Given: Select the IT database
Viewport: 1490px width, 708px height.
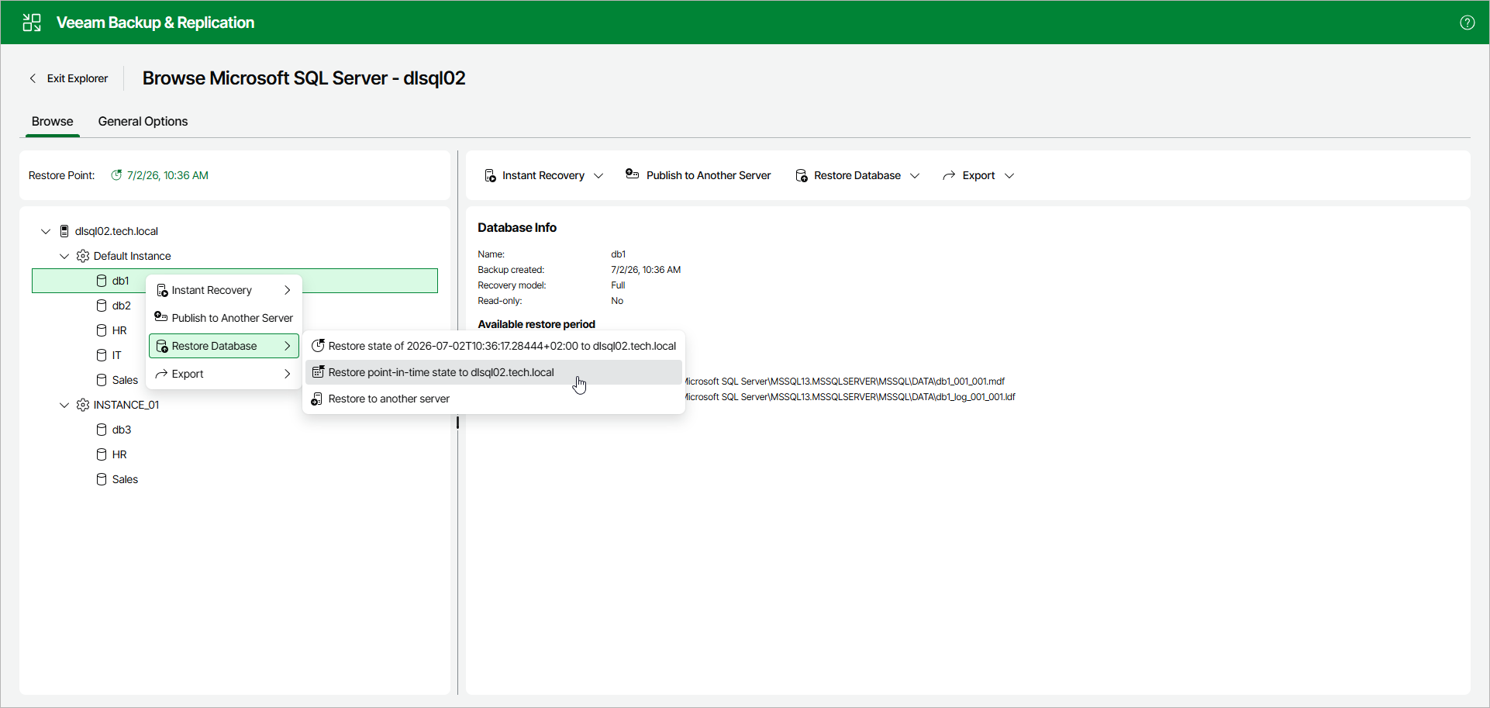Looking at the screenshot, I should coord(116,355).
